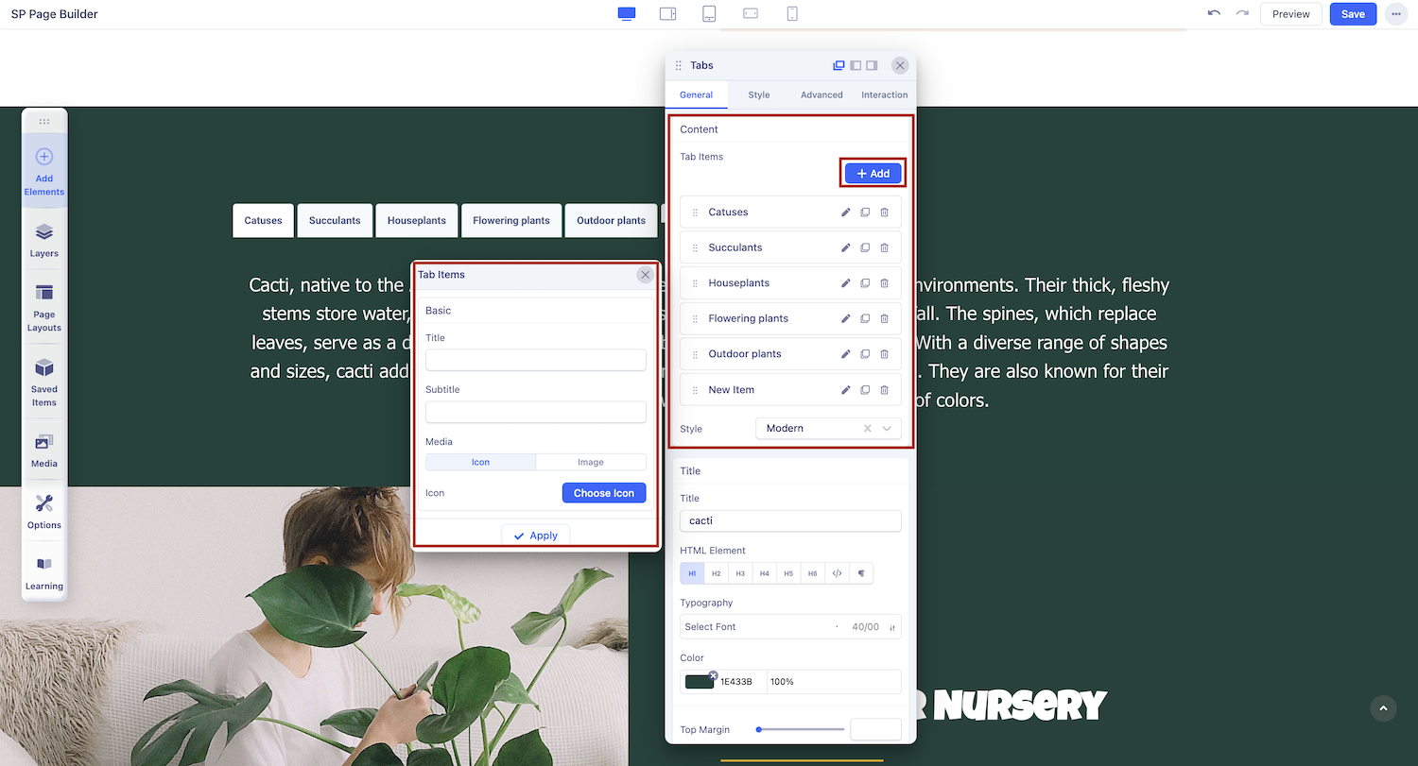Viewport: 1418px width, 766px height.
Task: Open the more options ellipsis menu
Action: 1395,14
